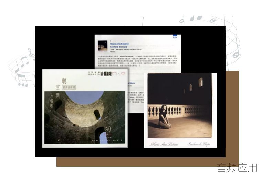Select the 聽空間在唱歌 CD cover image
Screen dimensions: 261x176
click(85, 108)
